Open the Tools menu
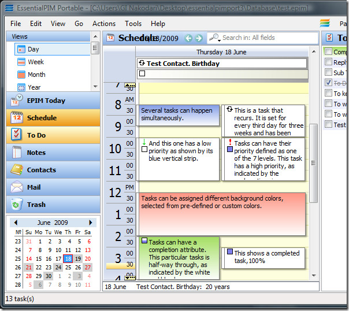The height and width of the screenshot is (311, 349). tap(133, 24)
